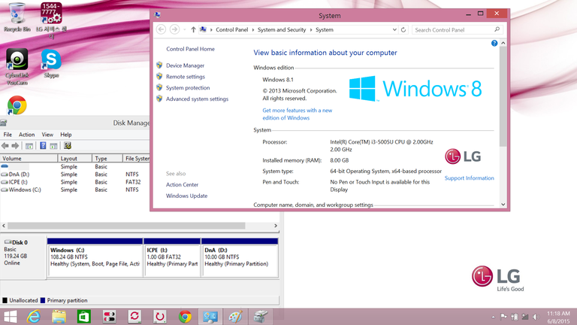Click red circular arrows taskbar icon
Image resolution: width=577 pixels, height=325 pixels.
coord(134,317)
